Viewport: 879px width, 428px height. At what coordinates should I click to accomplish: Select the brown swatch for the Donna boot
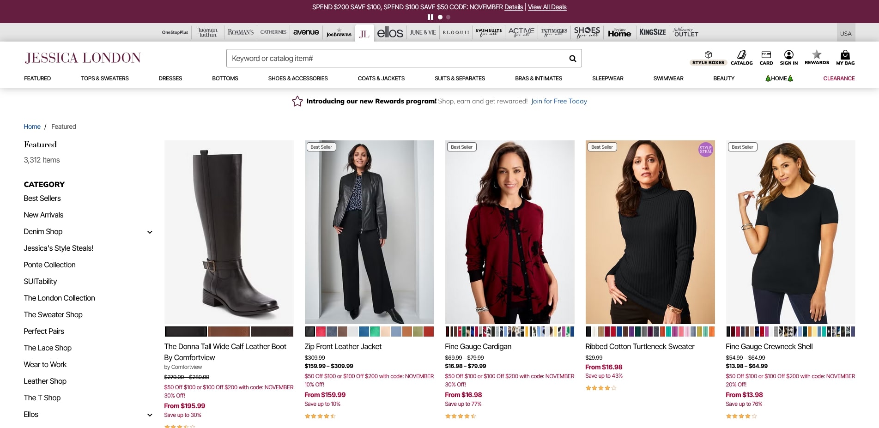[229, 332]
